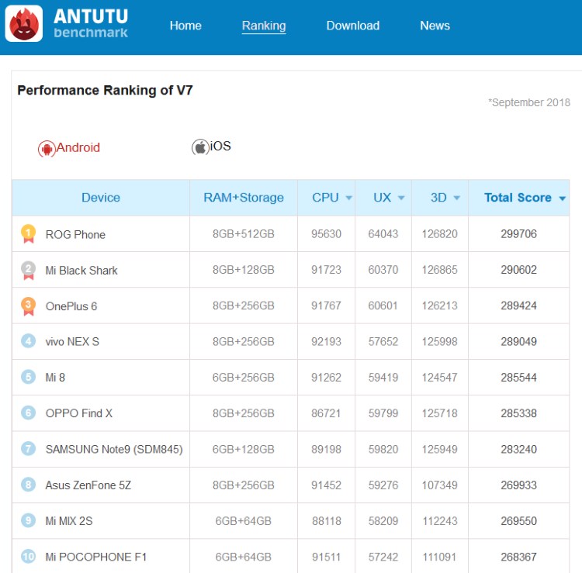This screenshot has width=582, height=573.
Task: Switch to the iOS ranking tab
Action: pyautogui.click(x=211, y=147)
